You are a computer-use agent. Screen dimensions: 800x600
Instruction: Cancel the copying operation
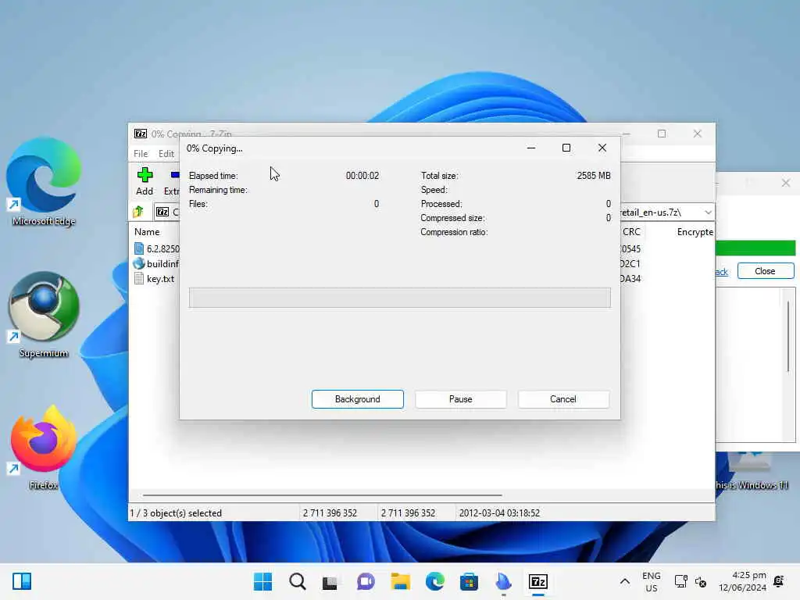[x=563, y=399]
